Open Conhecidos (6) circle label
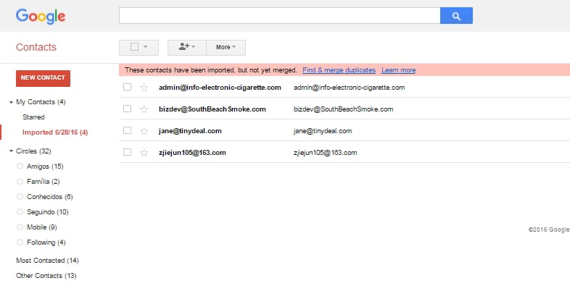This screenshot has height=286, width=570. tap(50, 197)
